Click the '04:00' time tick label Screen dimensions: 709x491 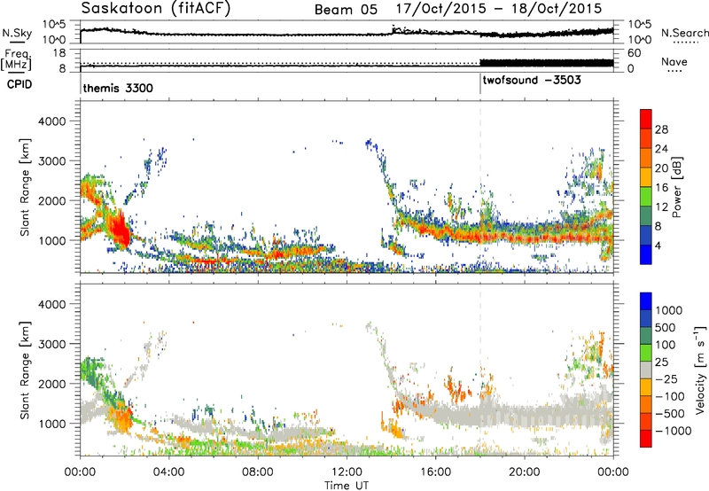(x=168, y=472)
